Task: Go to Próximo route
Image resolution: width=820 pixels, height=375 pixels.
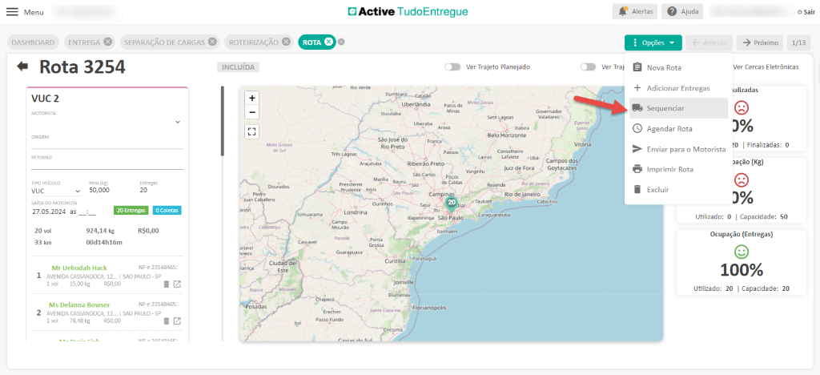Action: [x=761, y=42]
